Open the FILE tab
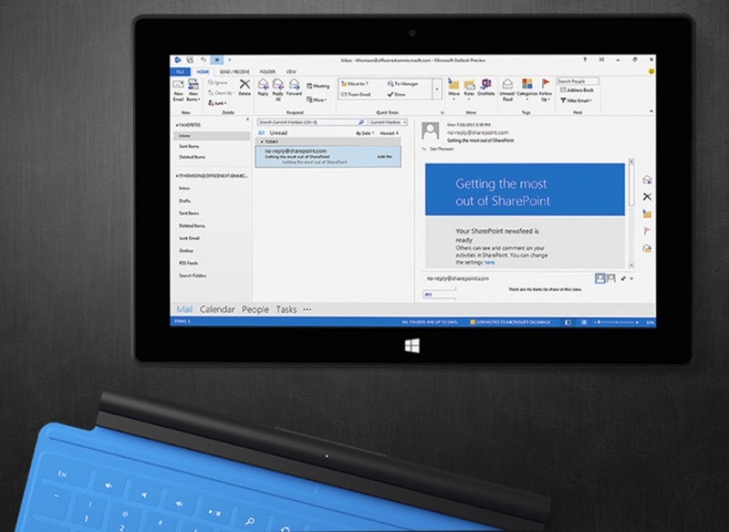 [180, 71]
